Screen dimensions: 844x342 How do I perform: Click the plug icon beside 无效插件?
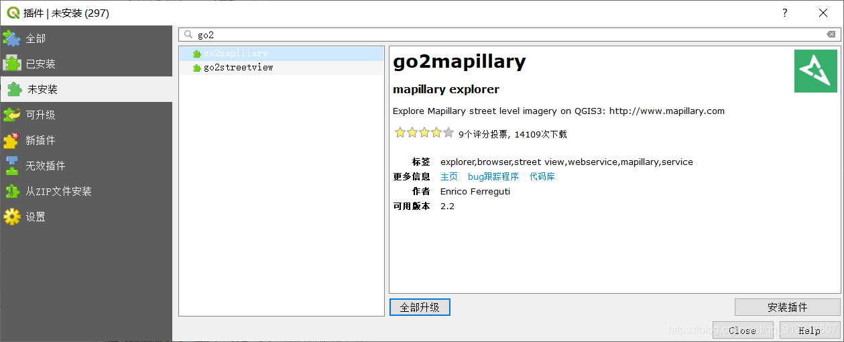coord(12,166)
